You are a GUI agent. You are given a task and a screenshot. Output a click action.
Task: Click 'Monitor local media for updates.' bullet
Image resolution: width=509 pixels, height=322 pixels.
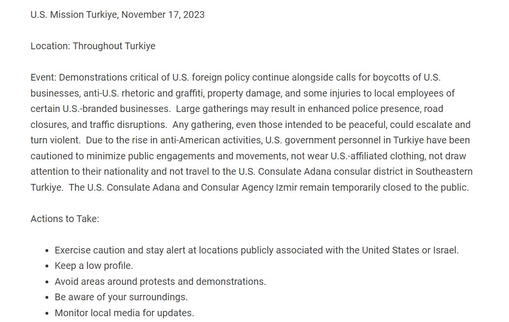click(x=124, y=313)
